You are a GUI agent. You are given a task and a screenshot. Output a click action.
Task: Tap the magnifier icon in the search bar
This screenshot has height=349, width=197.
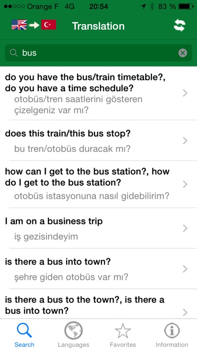14,53
